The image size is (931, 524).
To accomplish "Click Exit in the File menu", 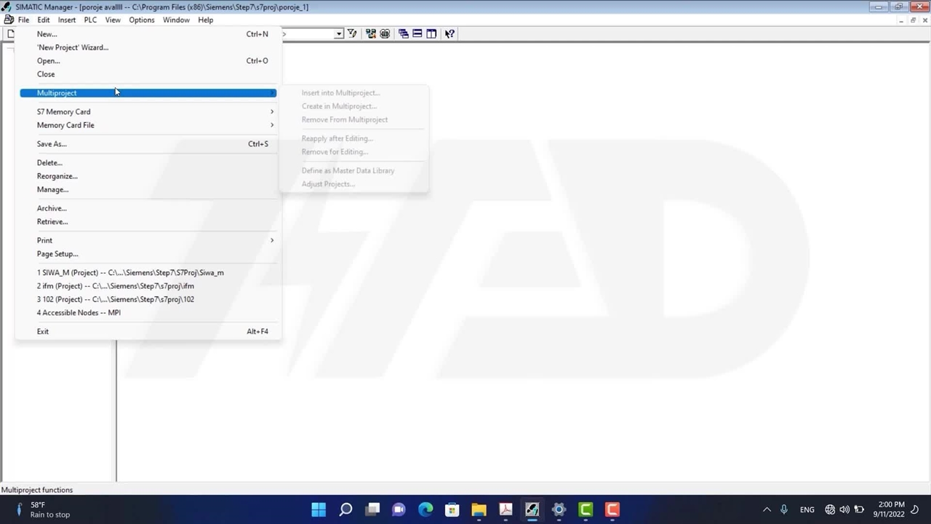I will coord(43,332).
